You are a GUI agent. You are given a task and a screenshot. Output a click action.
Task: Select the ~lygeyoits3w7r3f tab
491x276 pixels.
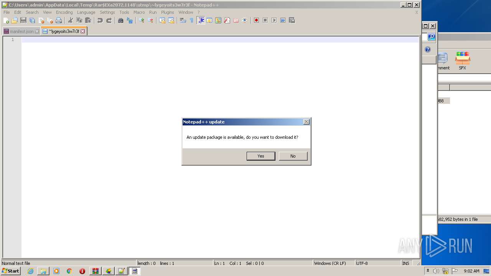(64, 31)
